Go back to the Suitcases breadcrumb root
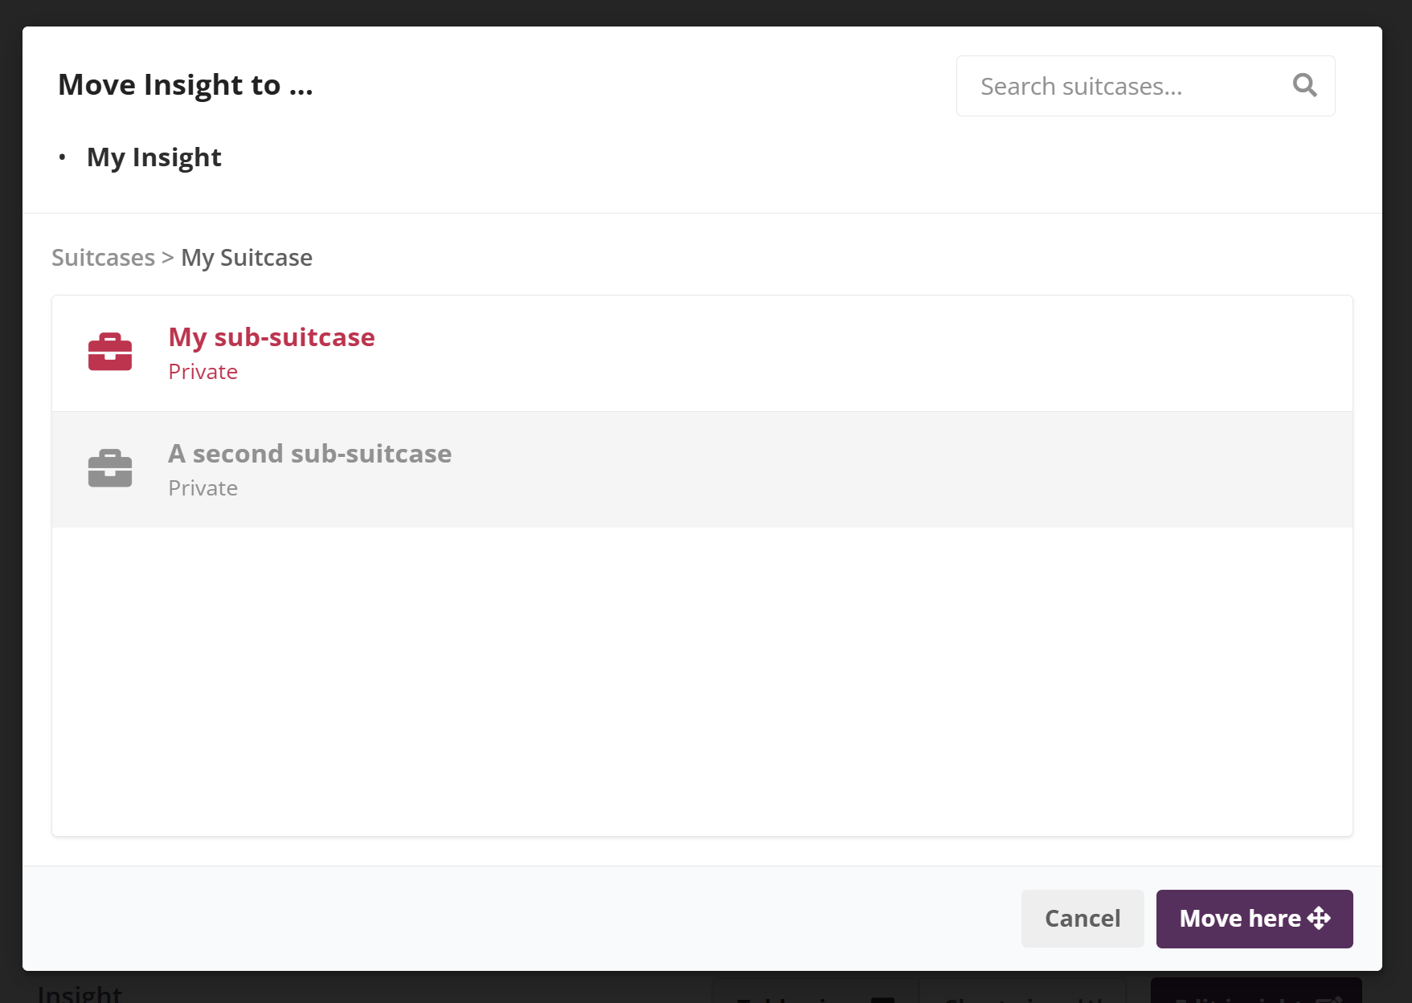Screen dimensions: 1412x1003 103,258
